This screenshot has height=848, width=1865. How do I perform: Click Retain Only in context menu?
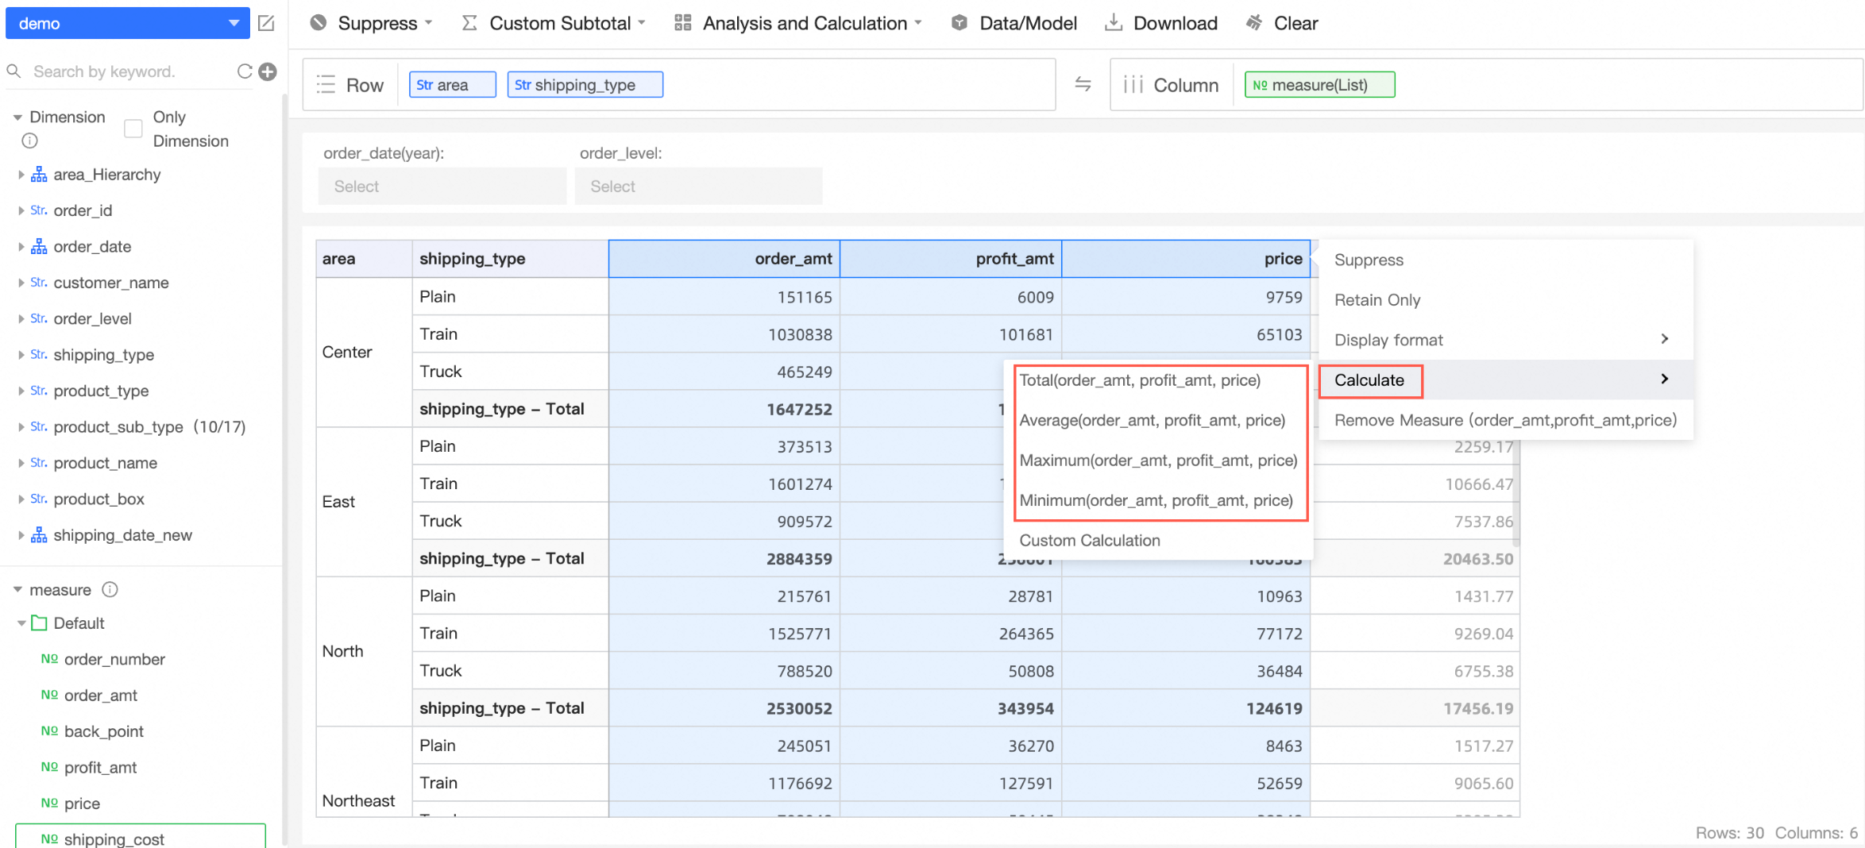[x=1377, y=299]
